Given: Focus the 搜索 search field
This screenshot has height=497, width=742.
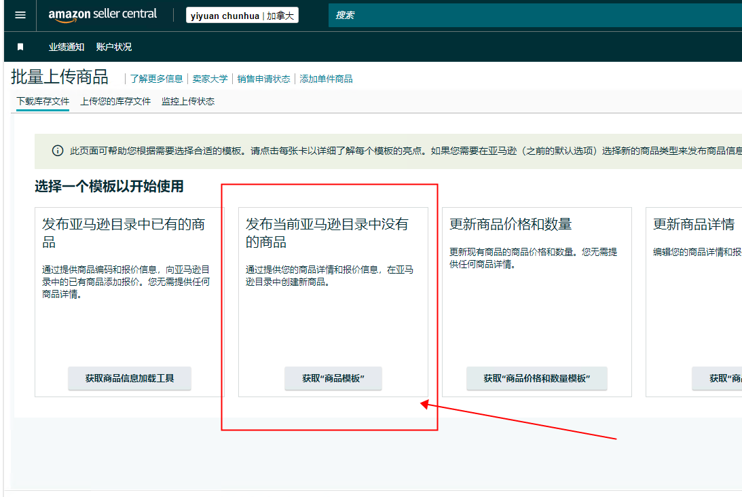Looking at the screenshot, I should [x=535, y=16].
